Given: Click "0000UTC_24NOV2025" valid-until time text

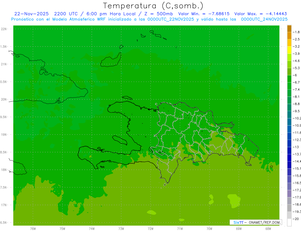Looking at the screenshot, I should [x=264, y=19].
